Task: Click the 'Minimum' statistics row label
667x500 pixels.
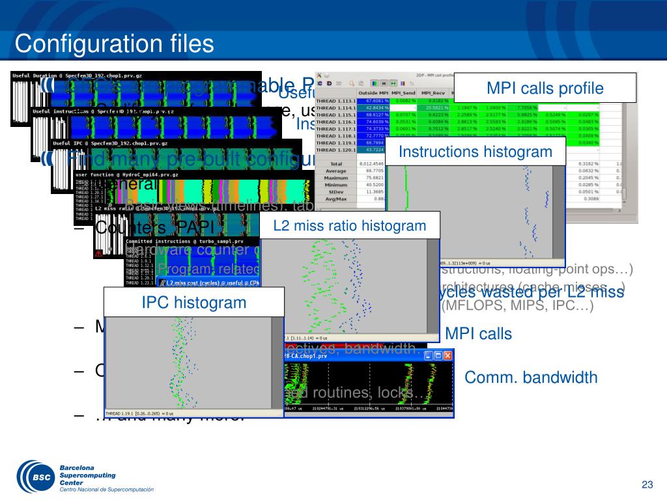Action: [x=336, y=185]
